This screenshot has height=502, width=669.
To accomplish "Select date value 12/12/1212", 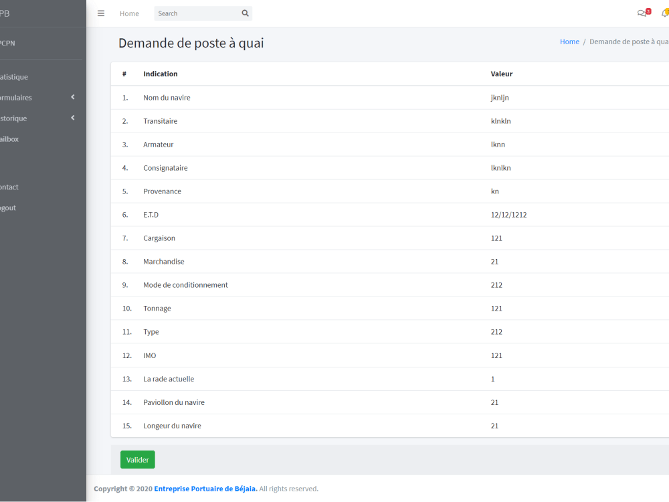I will tap(508, 215).
